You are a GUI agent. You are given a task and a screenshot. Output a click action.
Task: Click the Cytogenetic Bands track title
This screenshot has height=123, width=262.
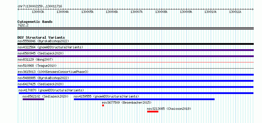(x=35, y=22)
